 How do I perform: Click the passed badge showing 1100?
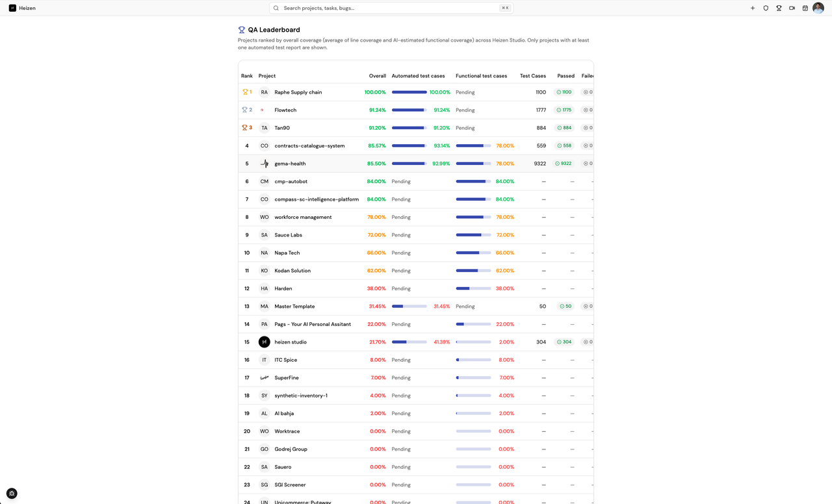(x=564, y=92)
